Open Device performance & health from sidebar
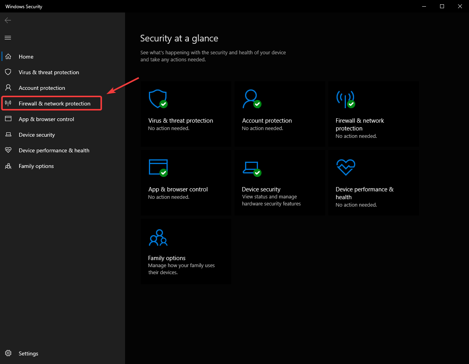Viewport: 469px width, 364px height. [54, 150]
